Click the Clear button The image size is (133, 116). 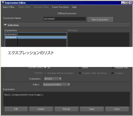click(x=92, y=109)
